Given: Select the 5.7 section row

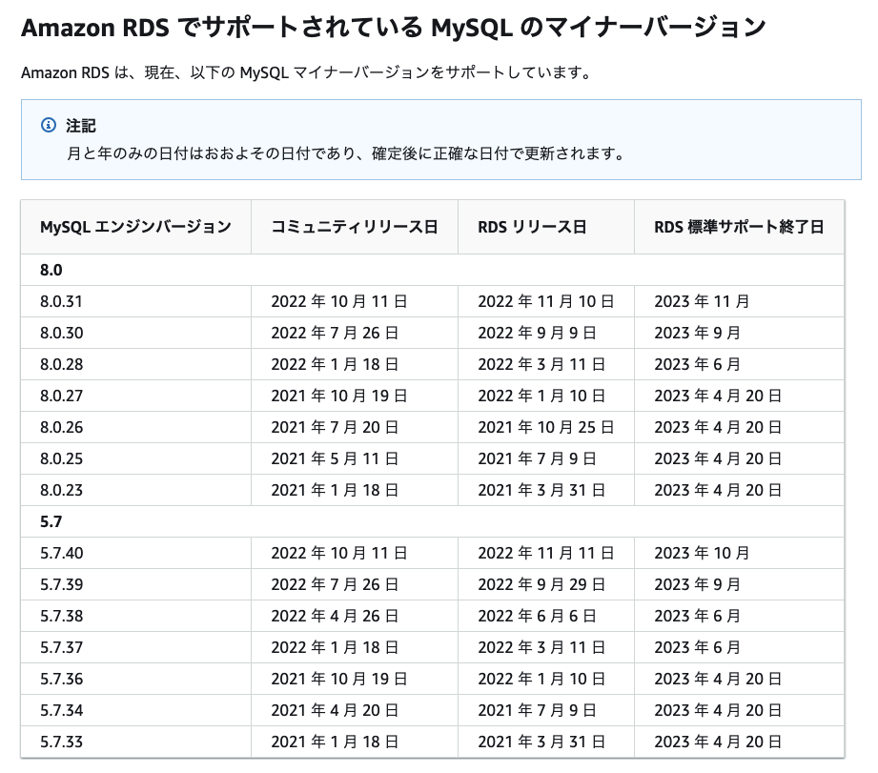Looking at the screenshot, I should [432, 521].
